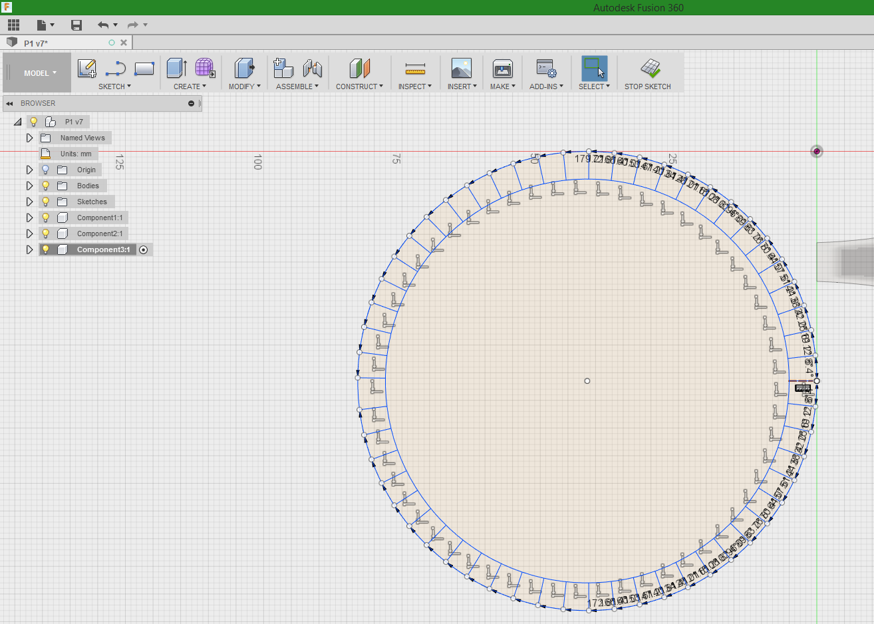Select the 3D Print Make icon
Viewport: 874px width, 624px height.
point(503,68)
